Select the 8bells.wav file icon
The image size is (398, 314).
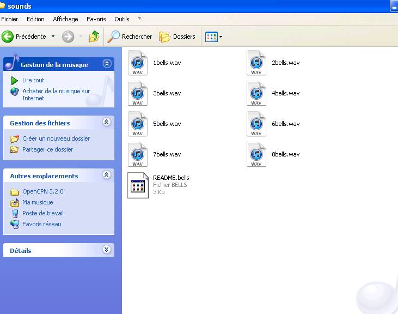tap(256, 155)
